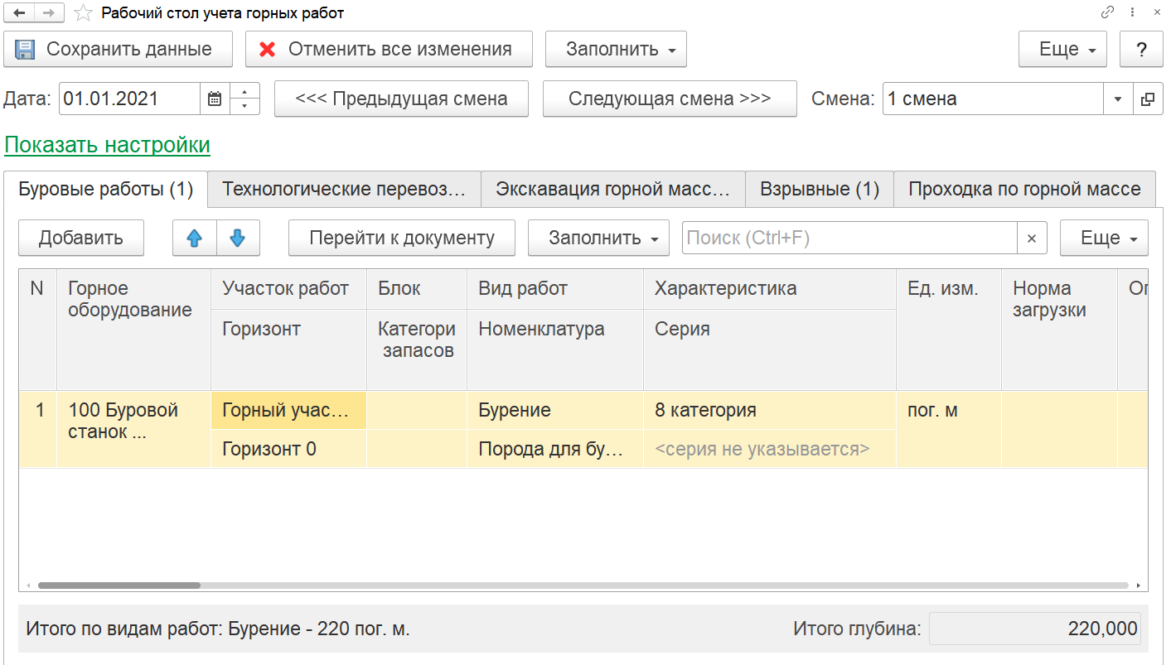
Task: Increase the date with the up stepper arrow
Action: pos(244,90)
